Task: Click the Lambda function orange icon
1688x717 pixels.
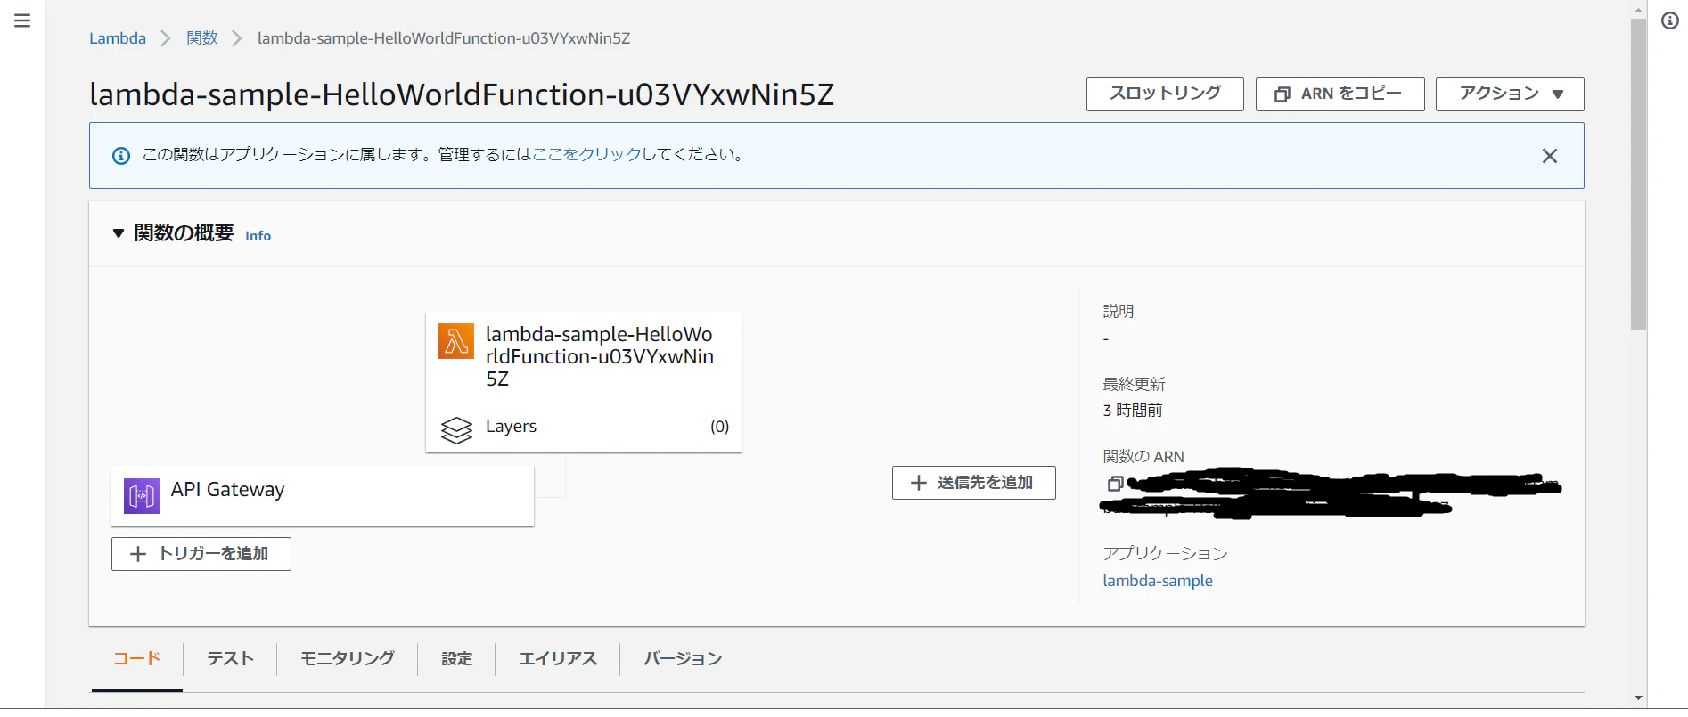Action: pos(456,341)
